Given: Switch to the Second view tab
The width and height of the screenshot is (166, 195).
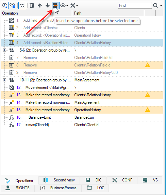Looking at the screenshot, I should (59, 180).
